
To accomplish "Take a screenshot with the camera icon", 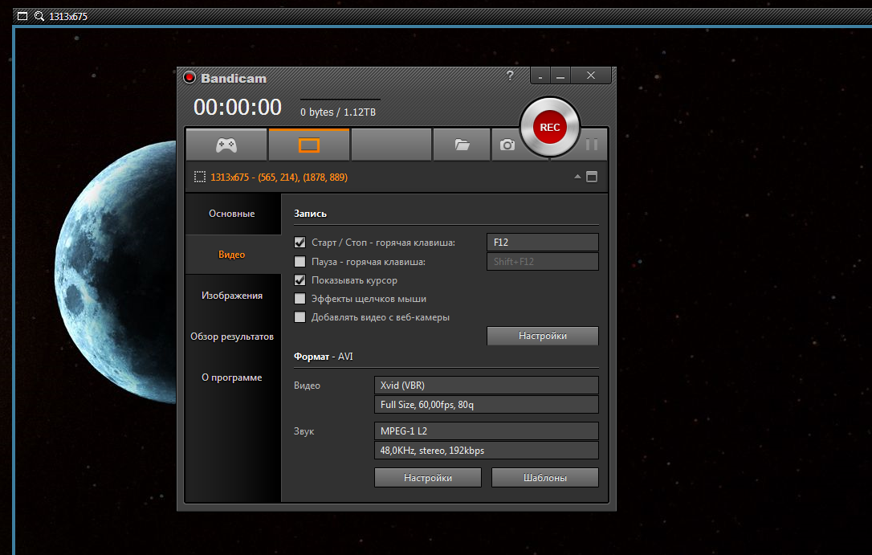I will coord(507,145).
